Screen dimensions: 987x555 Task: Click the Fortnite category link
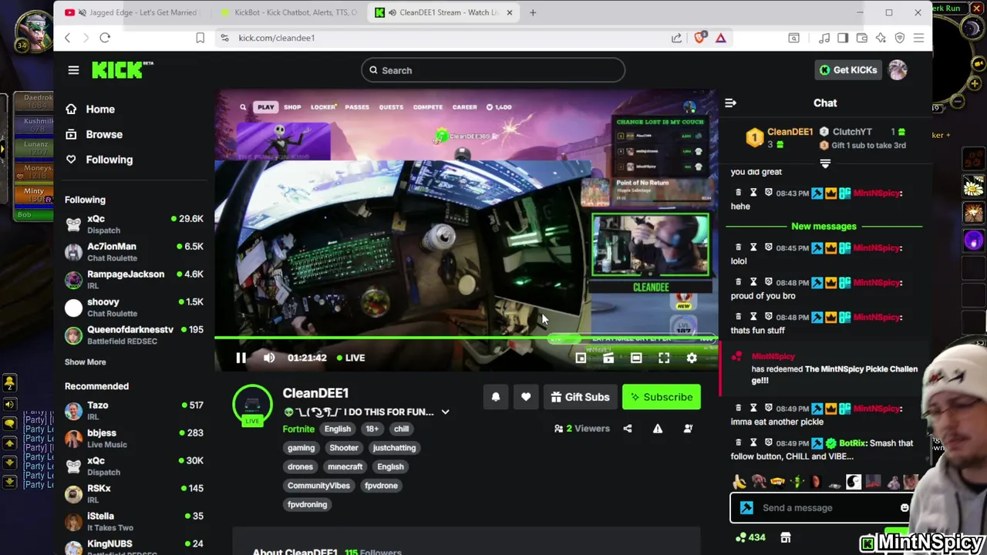[x=298, y=429]
